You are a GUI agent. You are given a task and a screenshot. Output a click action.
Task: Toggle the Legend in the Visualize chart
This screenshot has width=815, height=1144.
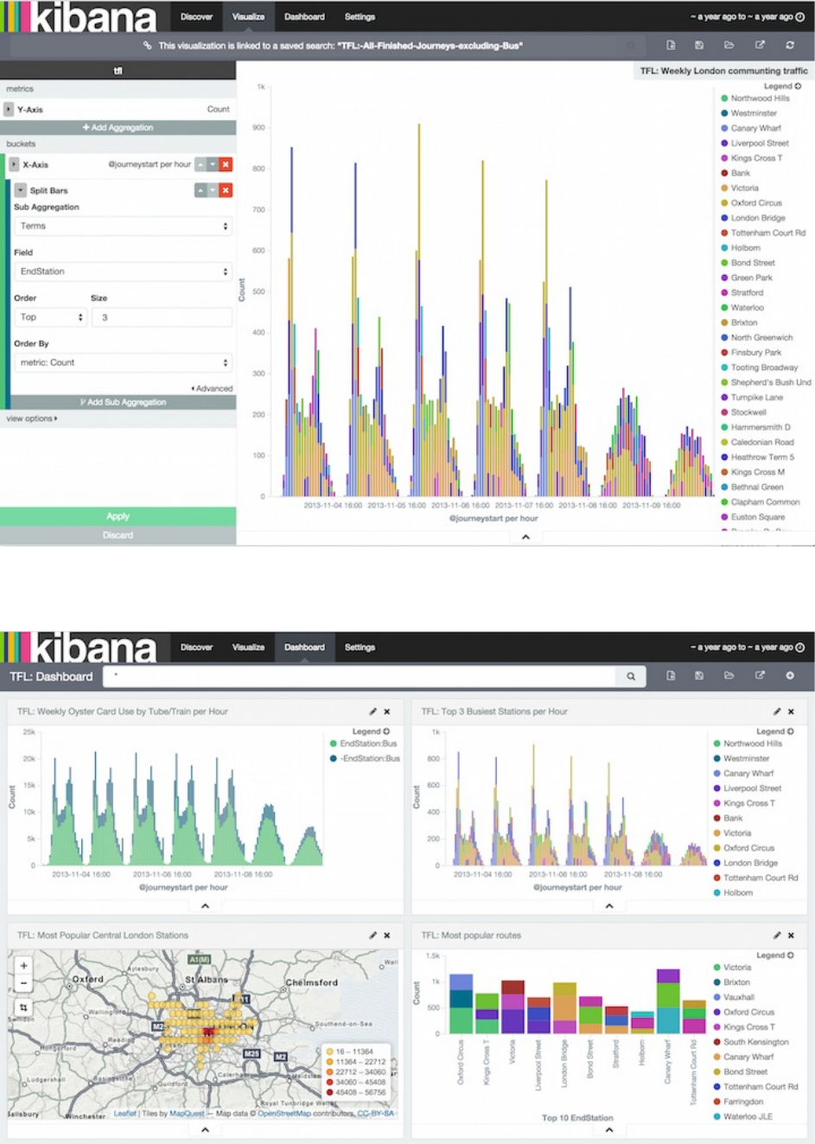[782, 86]
